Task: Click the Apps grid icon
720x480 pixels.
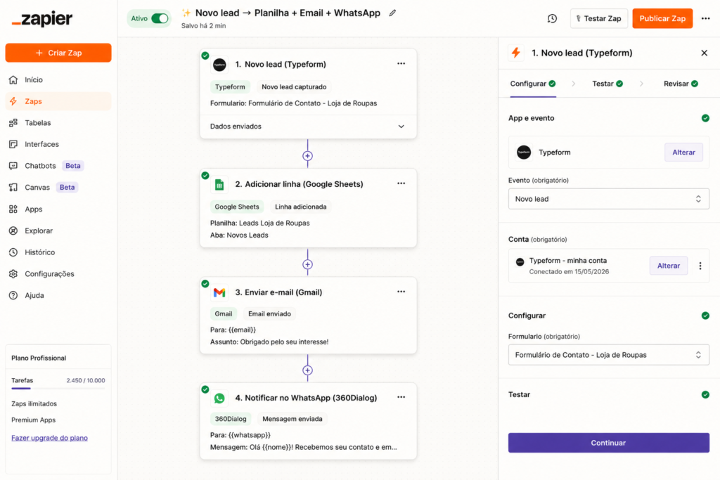Action: pyautogui.click(x=13, y=209)
